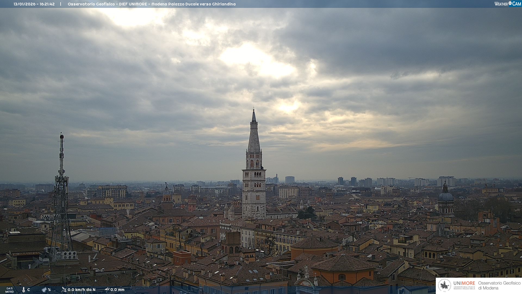Screen dimensions: 522x294
Task: Click the WeatherCam logo
Action: click(508, 4)
